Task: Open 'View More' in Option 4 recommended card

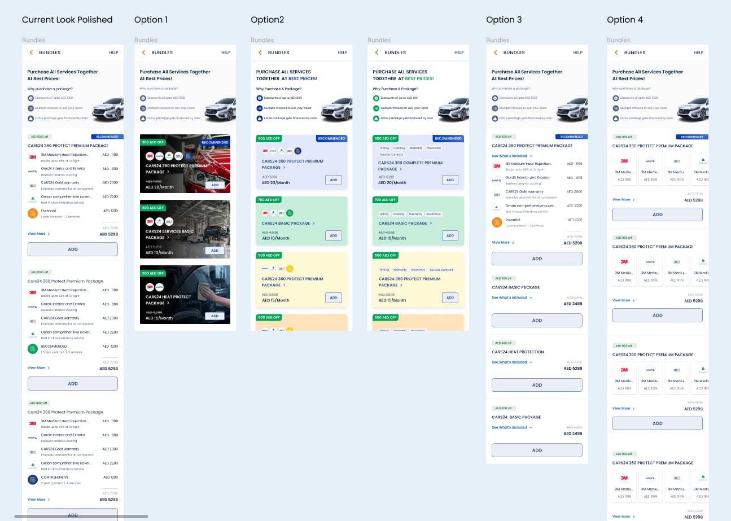Action: (623, 200)
